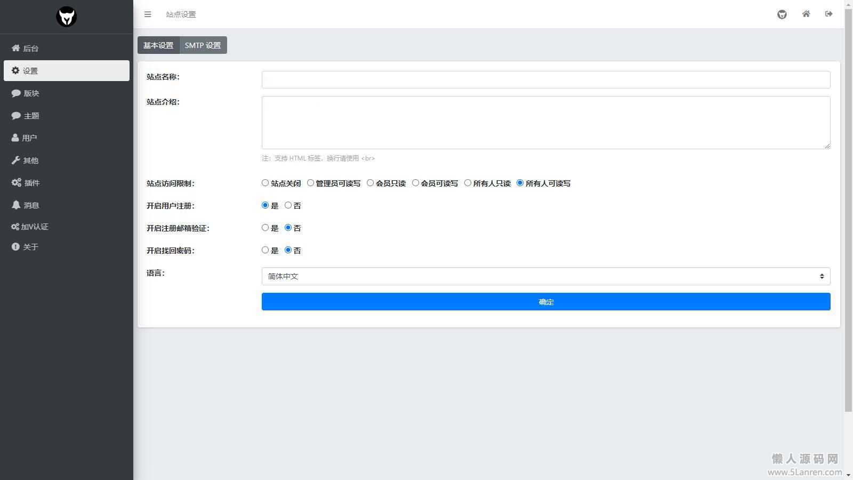Select 否 for 开启用户注册

(288, 205)
